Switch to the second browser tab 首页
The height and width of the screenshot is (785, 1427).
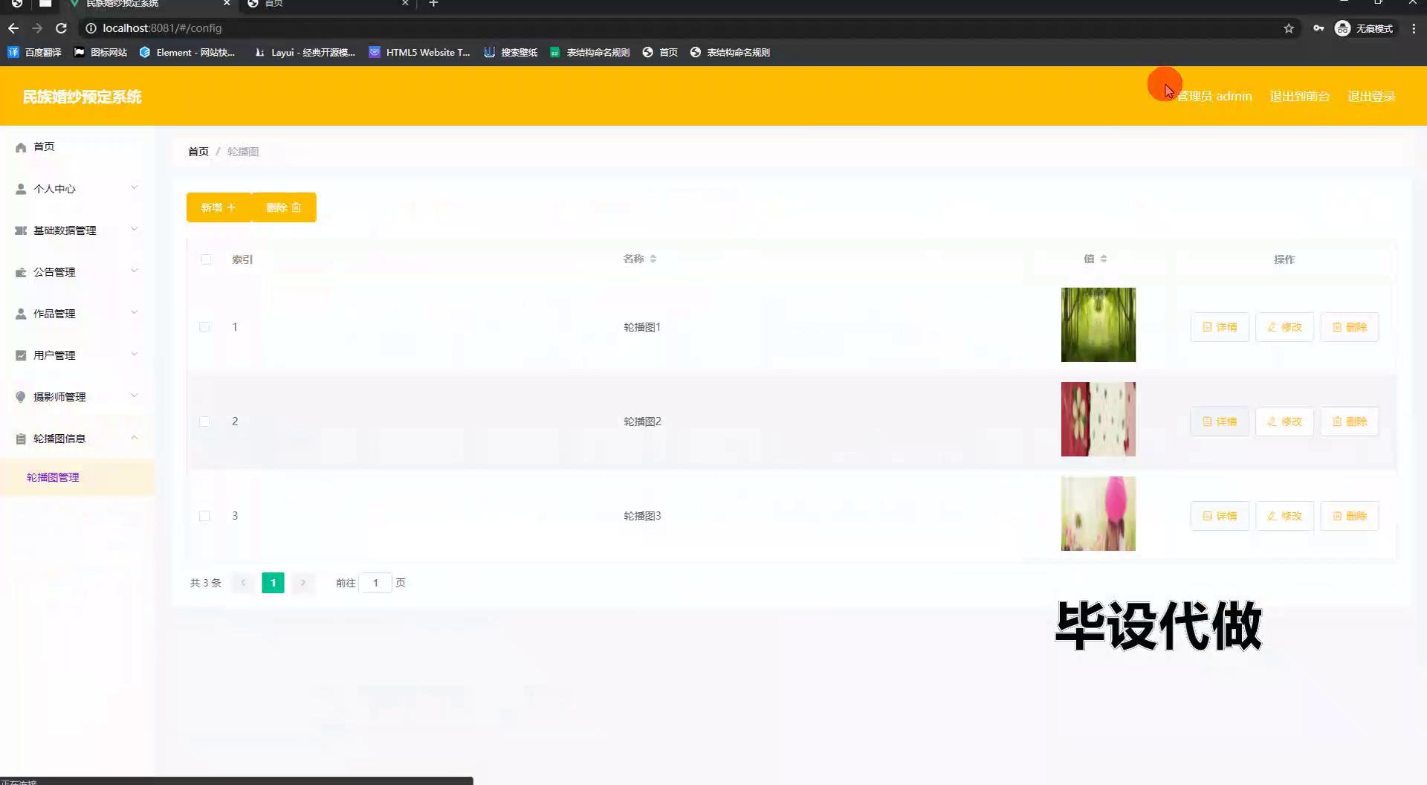click(x=327, y=4)
